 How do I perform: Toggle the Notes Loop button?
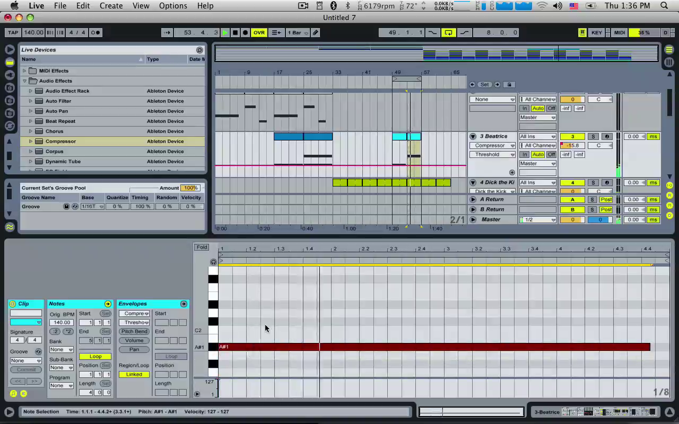click(95, 356)
